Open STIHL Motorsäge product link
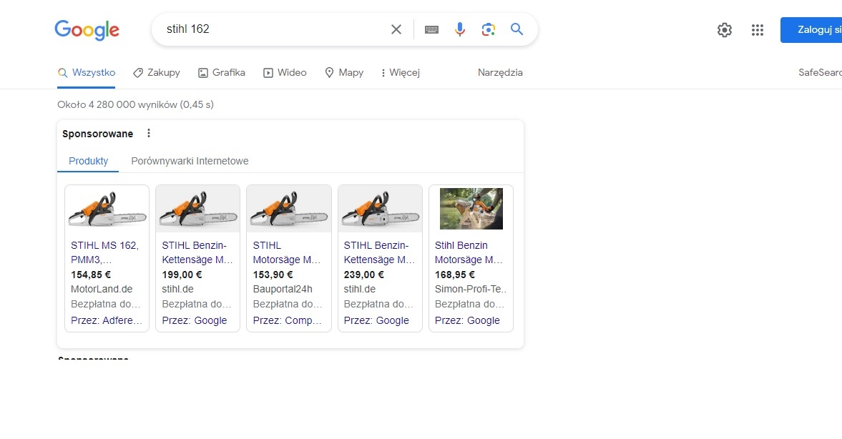 tap(287, 252)
